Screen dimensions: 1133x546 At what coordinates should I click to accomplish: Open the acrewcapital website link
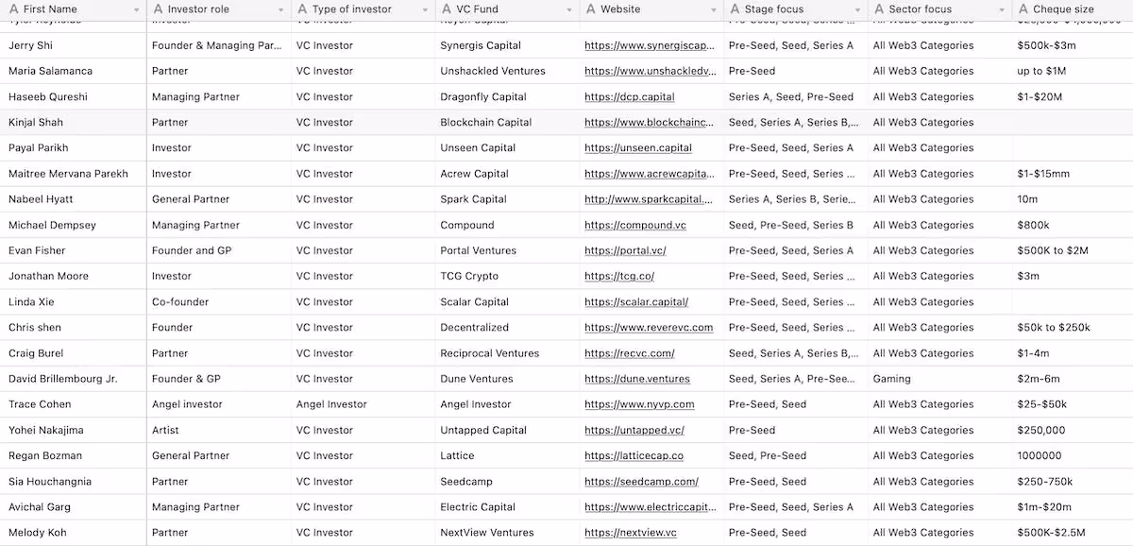(x=649, y=174)
